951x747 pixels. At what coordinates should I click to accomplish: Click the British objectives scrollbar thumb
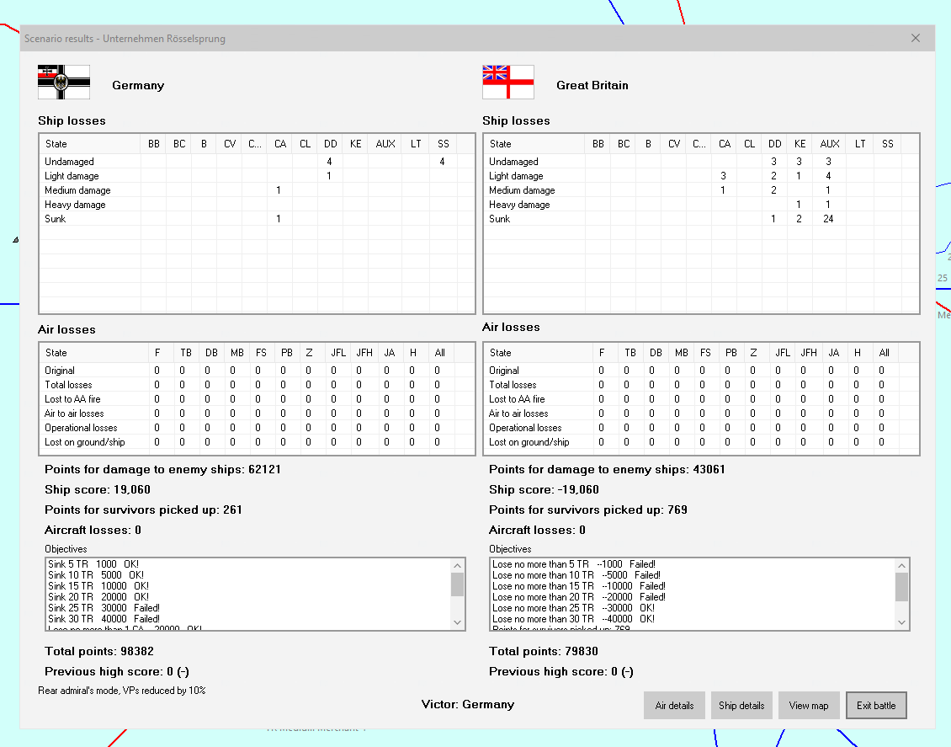(x=902, y=587)
